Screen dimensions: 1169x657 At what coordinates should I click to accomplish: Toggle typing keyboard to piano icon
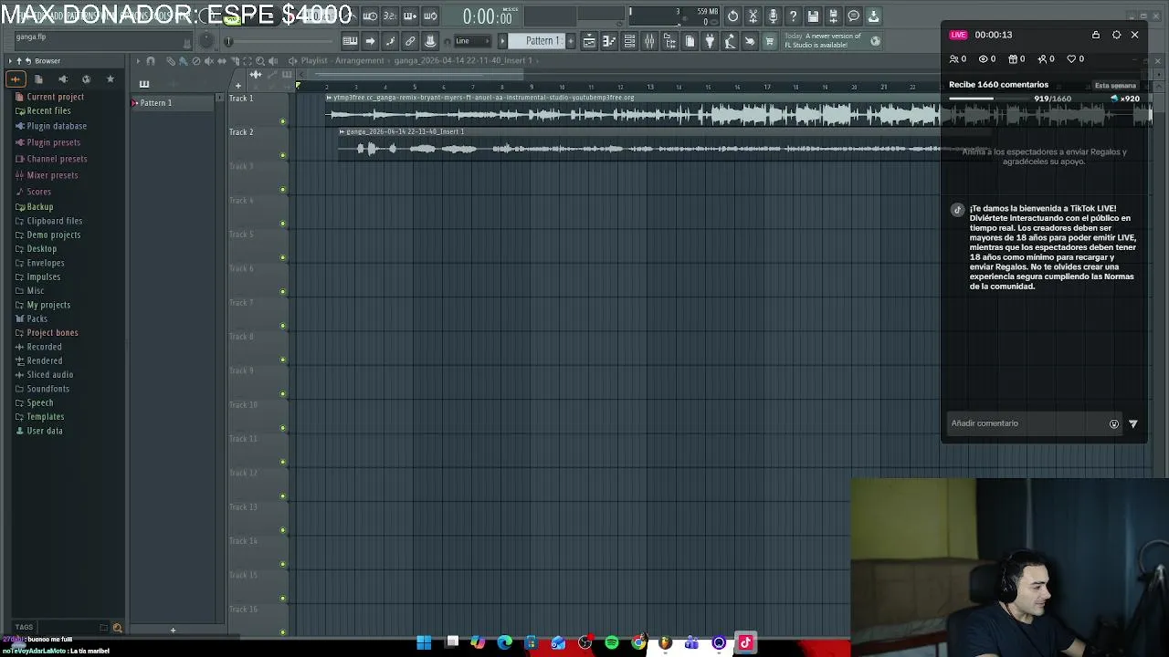[x=350, y=41]
